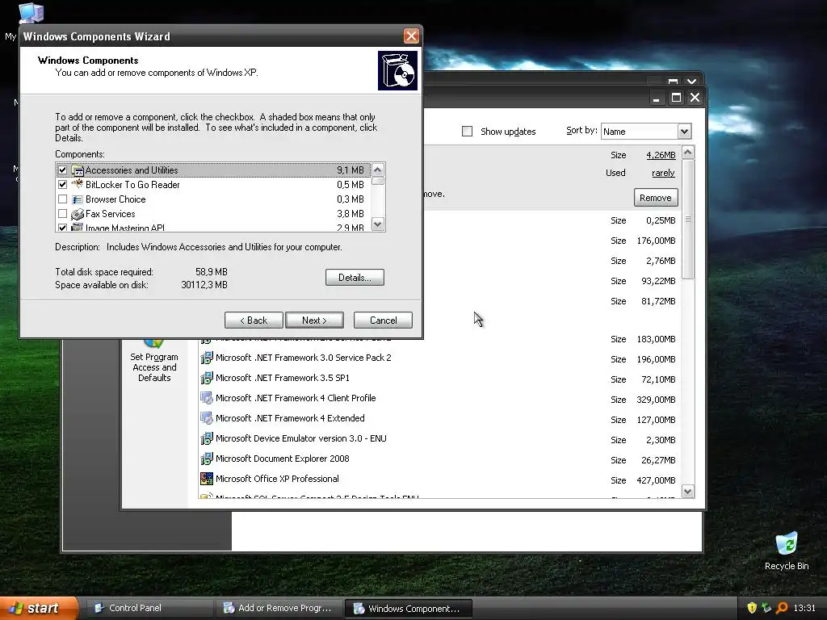The image size is (827, 620).
Task: Click the components list scroll up arrow
Action: click(378, 170)
